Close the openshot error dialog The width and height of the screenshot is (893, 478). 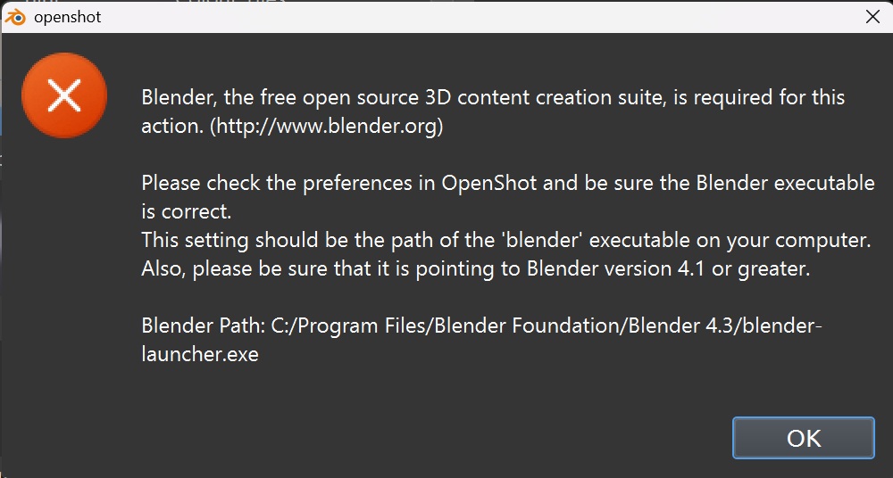(872, 17)
